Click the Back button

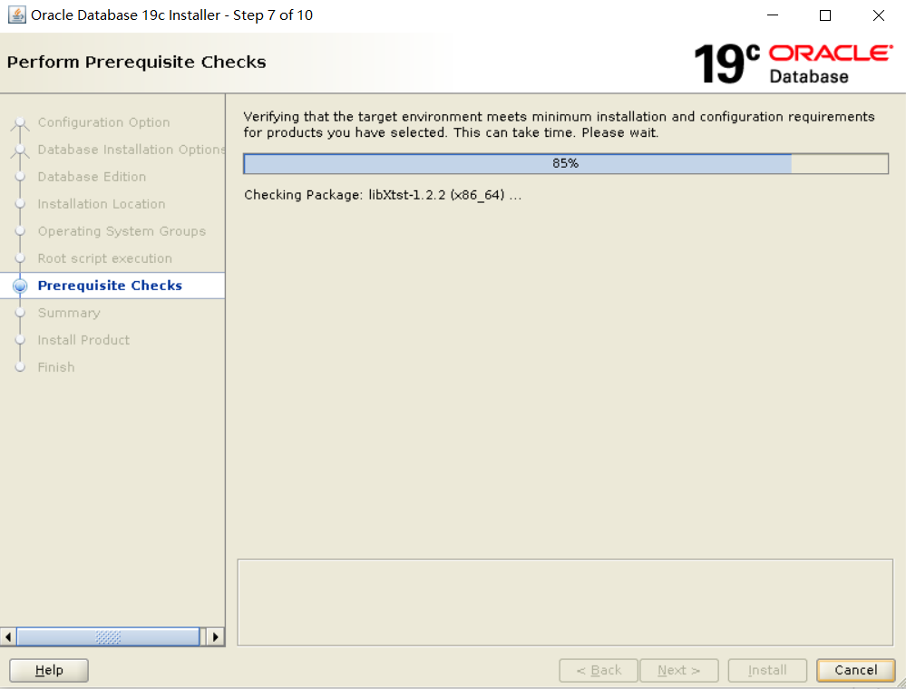tap(599, 671)
